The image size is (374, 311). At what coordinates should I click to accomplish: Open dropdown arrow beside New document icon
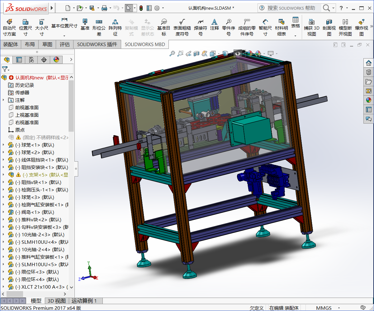click(x=74, y=8)
